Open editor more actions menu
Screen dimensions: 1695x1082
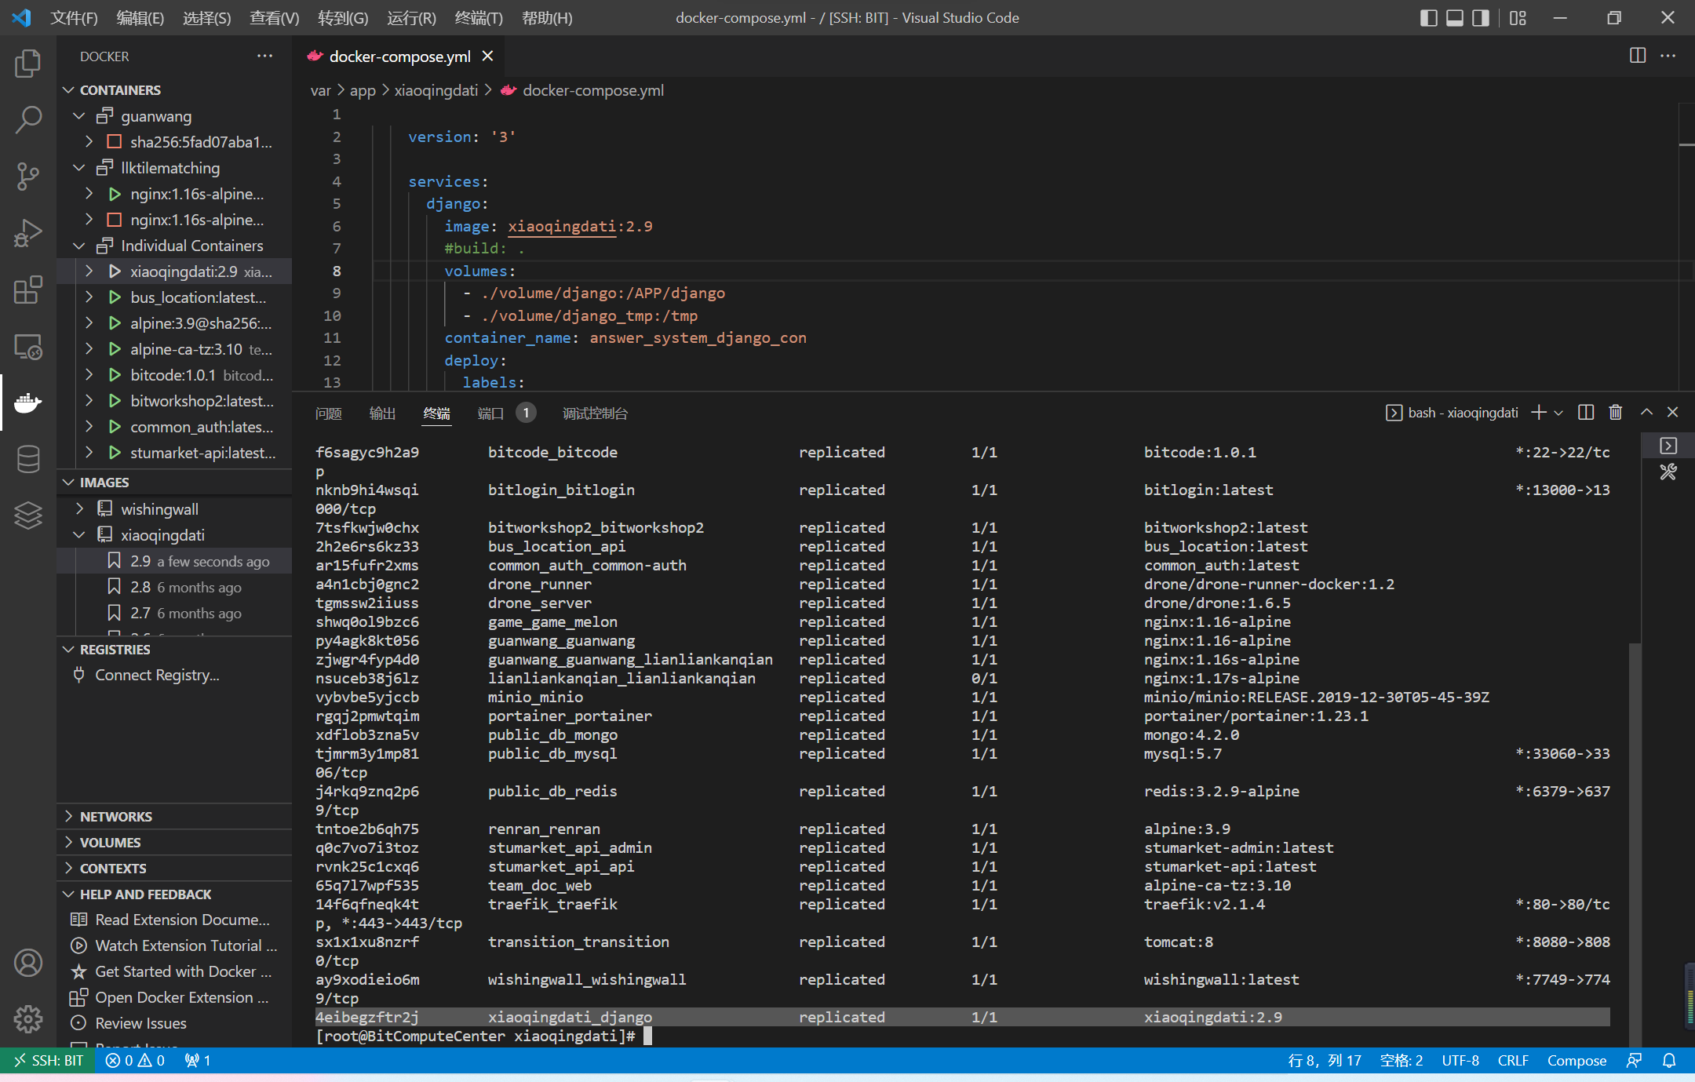tap(1668, 56)
